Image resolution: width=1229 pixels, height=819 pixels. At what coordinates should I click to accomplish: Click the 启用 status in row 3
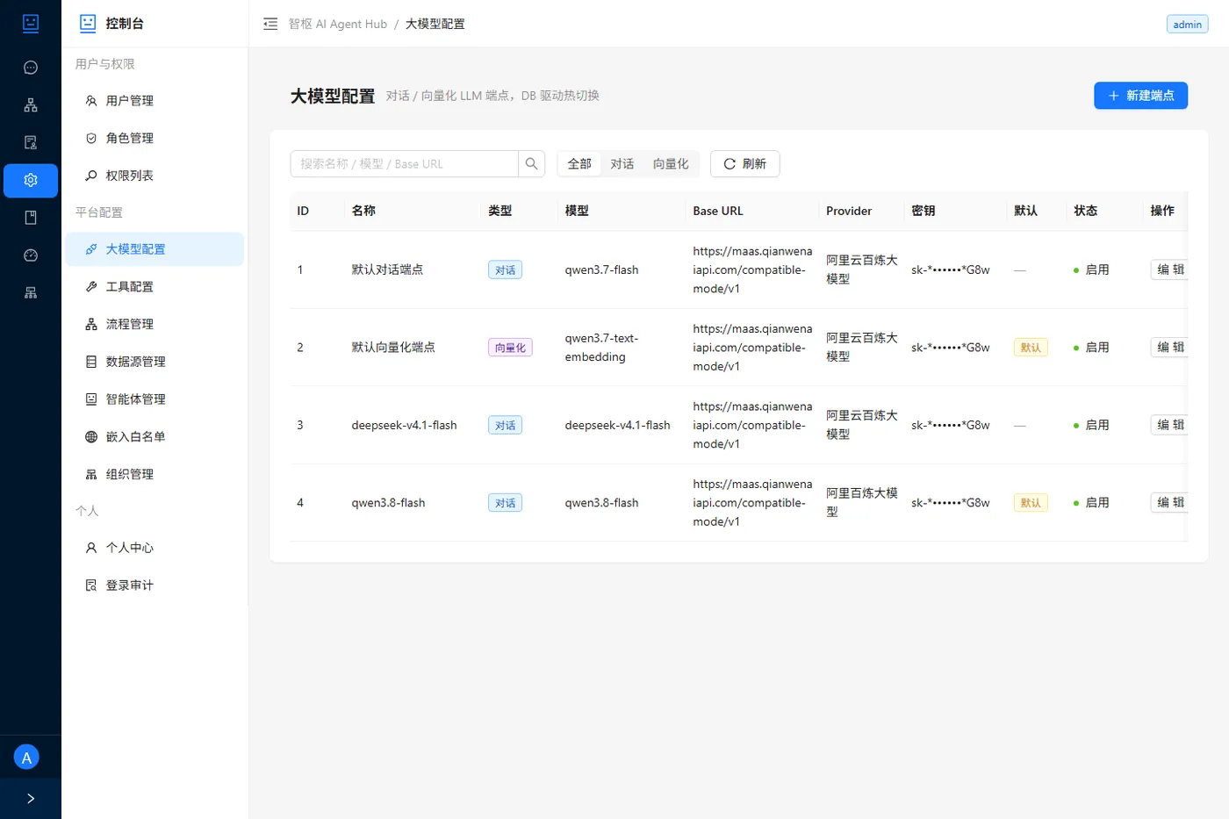point(1091,425)
